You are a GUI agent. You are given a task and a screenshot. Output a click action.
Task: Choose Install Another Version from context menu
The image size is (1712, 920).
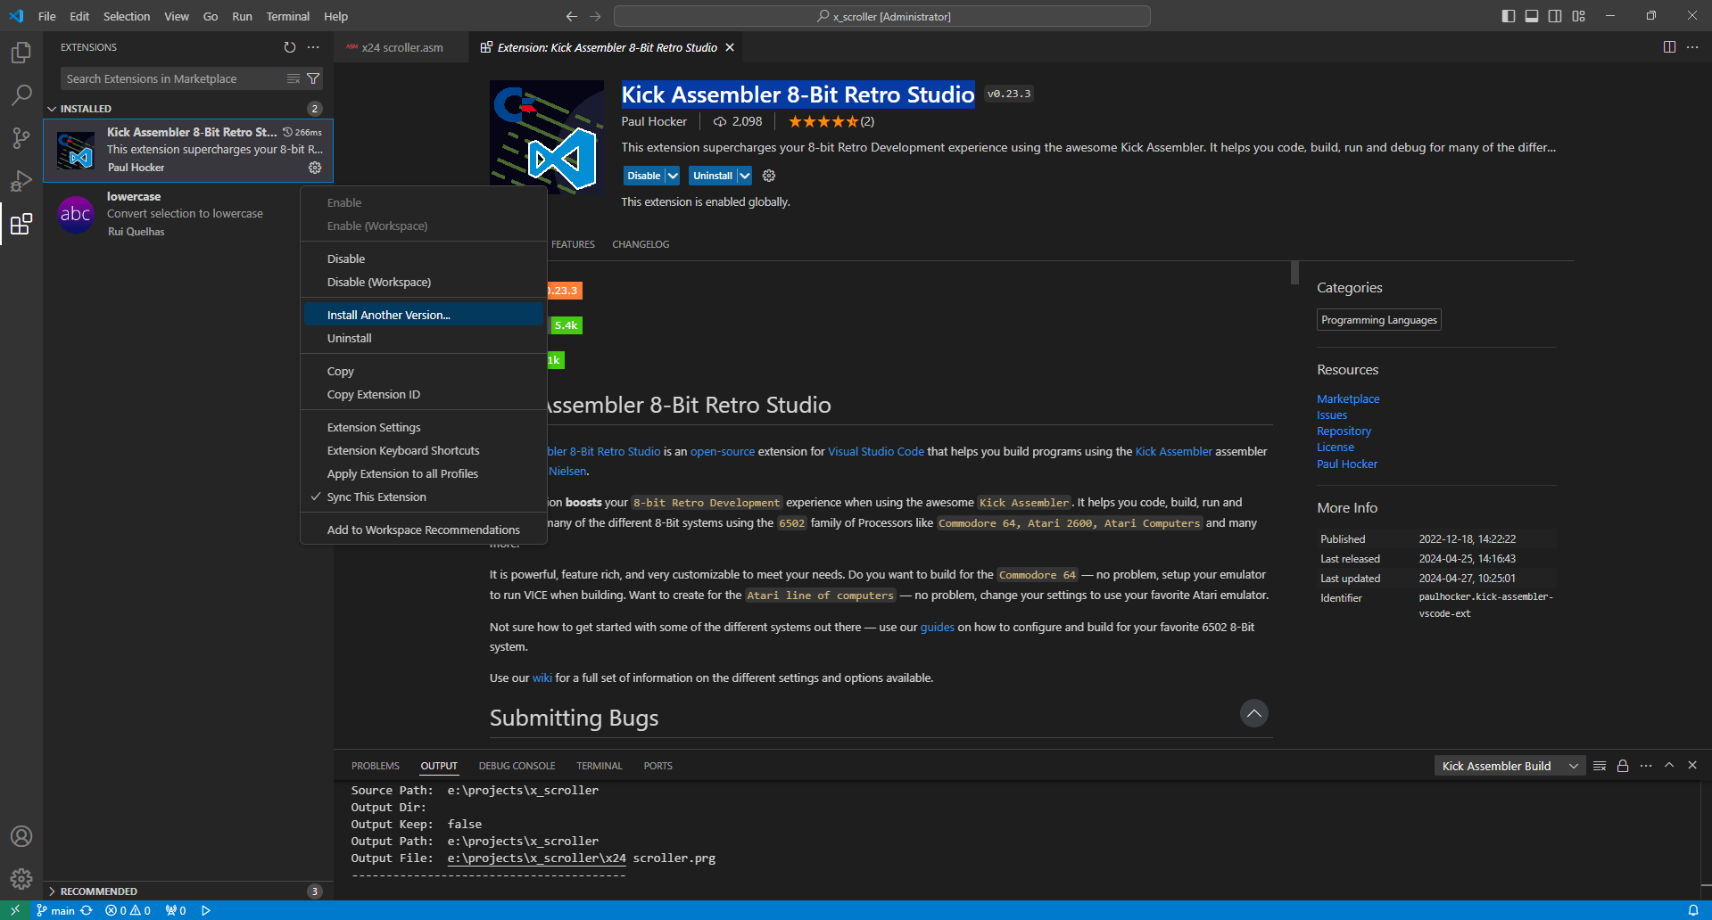[x=423, y=315]
